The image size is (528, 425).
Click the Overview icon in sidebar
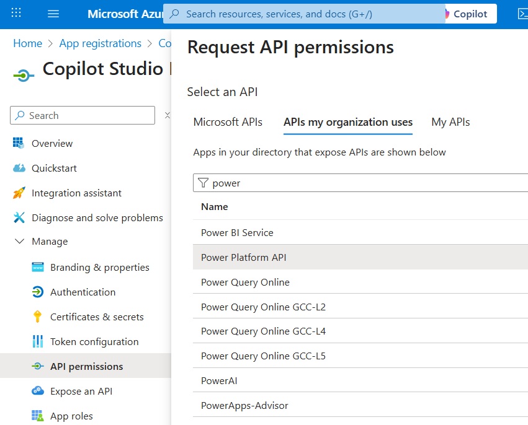[19, 143]
